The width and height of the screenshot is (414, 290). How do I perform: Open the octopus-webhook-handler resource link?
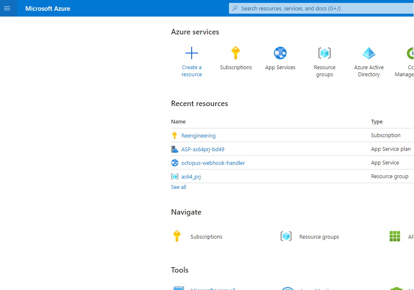213,163
